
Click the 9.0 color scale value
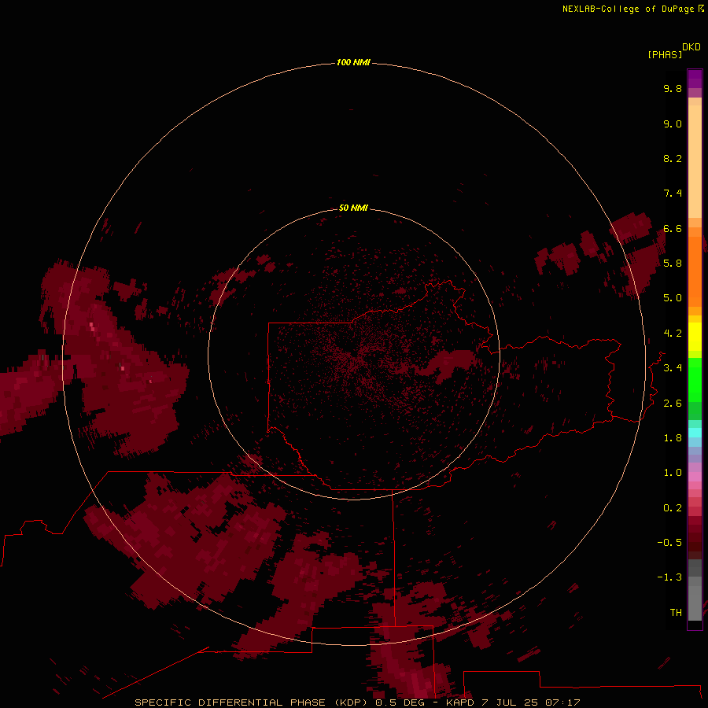pyautogui.click(x=673, y=124)
